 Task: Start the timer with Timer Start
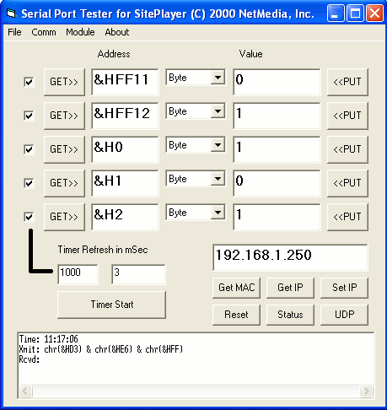111,305
